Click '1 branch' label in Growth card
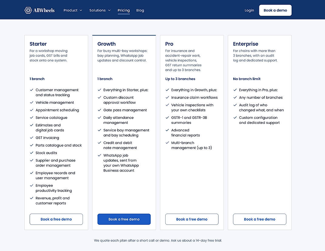 point(105,79)
